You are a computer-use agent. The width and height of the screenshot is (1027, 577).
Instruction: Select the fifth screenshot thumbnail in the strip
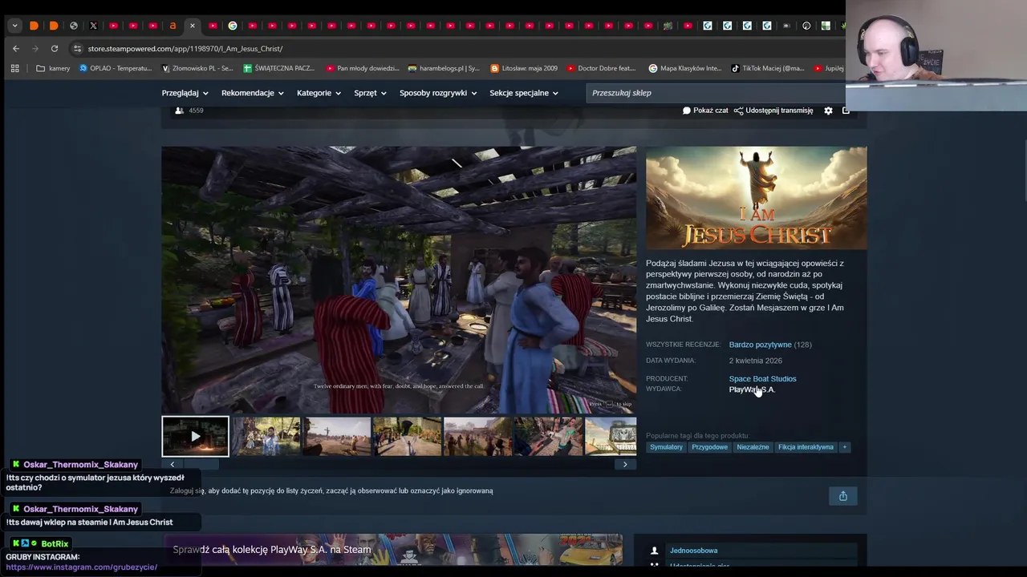pyautogui.click(x=478, y=437)
